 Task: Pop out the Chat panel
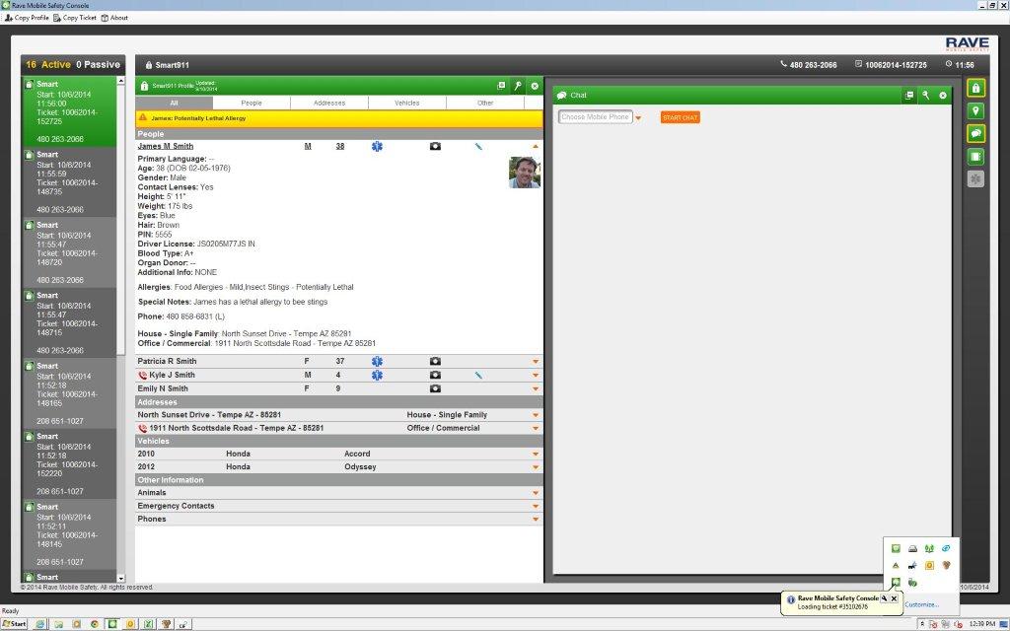pyautogui.click(x=908, y=96)
